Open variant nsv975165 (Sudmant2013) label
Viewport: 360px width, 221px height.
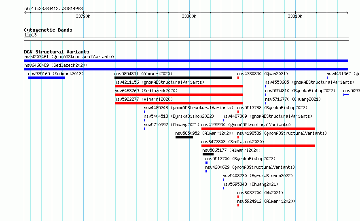56,74
